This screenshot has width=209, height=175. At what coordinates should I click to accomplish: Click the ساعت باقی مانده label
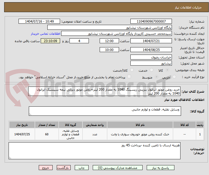27,41
